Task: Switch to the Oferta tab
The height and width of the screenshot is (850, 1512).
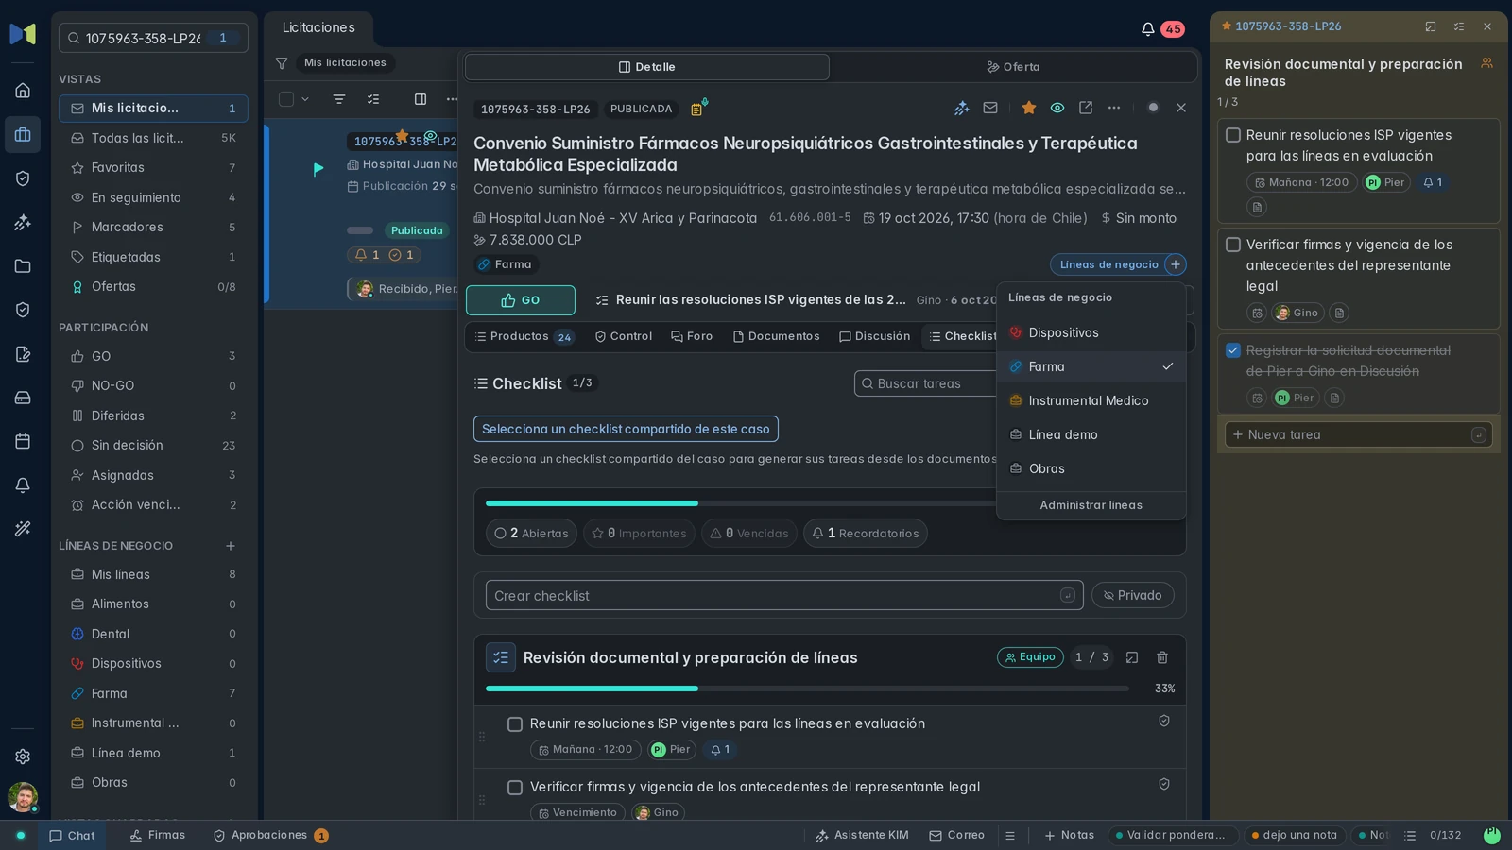Action: [1013, 67]
